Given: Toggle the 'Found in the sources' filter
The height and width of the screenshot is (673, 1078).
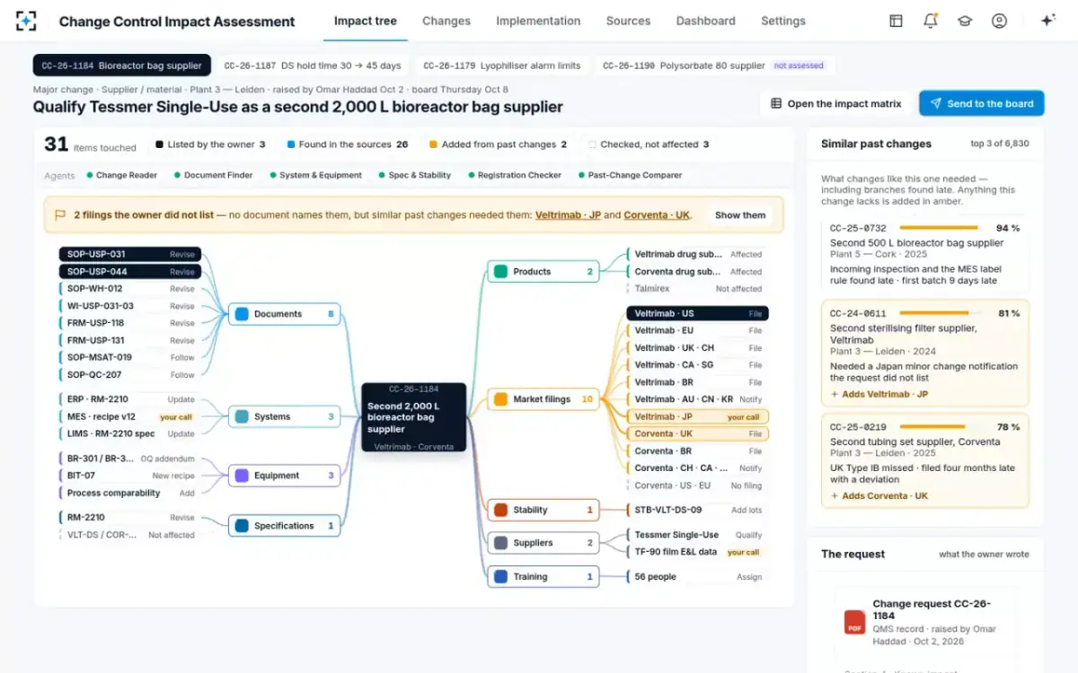Looking at the screenshot, I should coord(348,144).
